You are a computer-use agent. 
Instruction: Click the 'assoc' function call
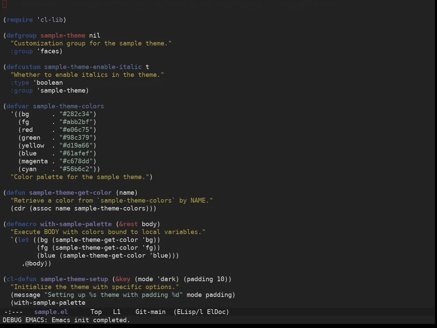[42, 208]
